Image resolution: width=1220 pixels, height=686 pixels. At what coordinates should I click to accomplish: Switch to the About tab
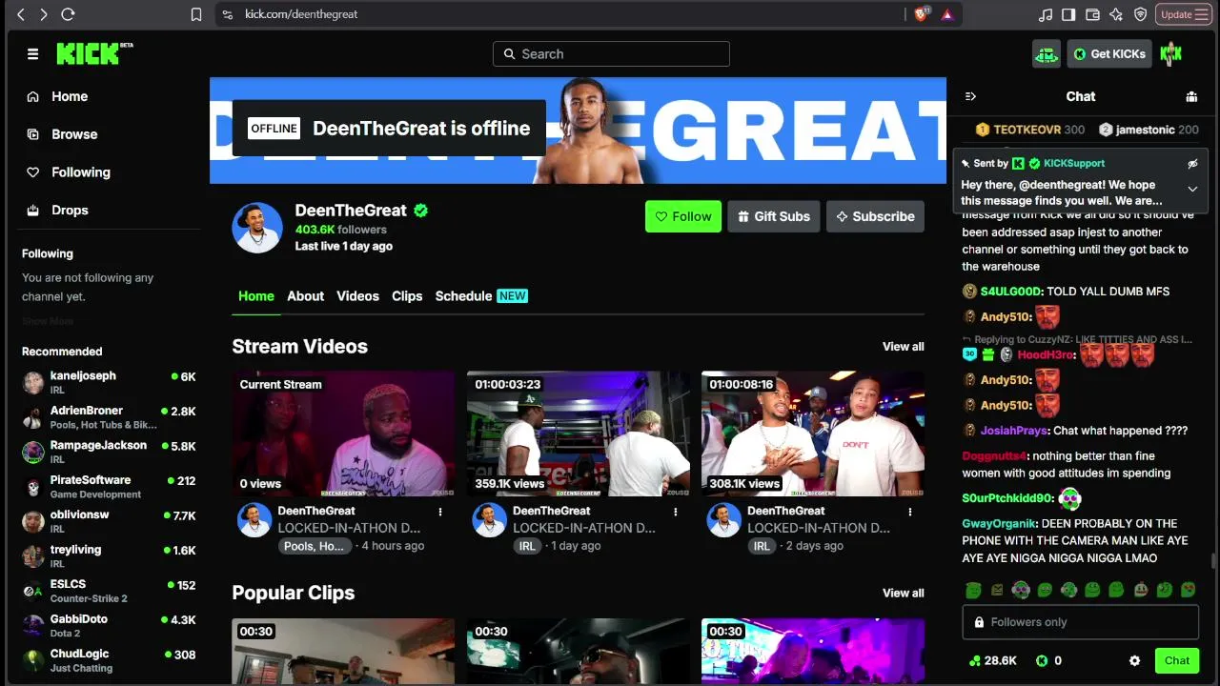pos(305,295)
